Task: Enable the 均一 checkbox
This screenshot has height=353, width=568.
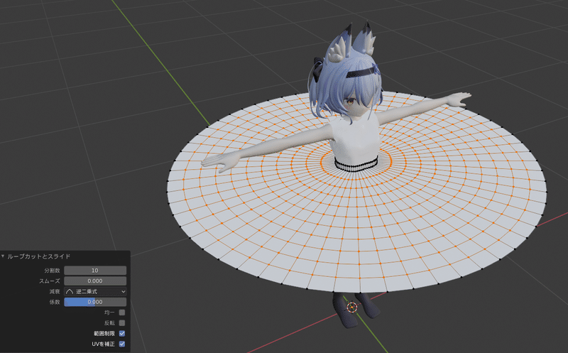Action: point(122,313)
